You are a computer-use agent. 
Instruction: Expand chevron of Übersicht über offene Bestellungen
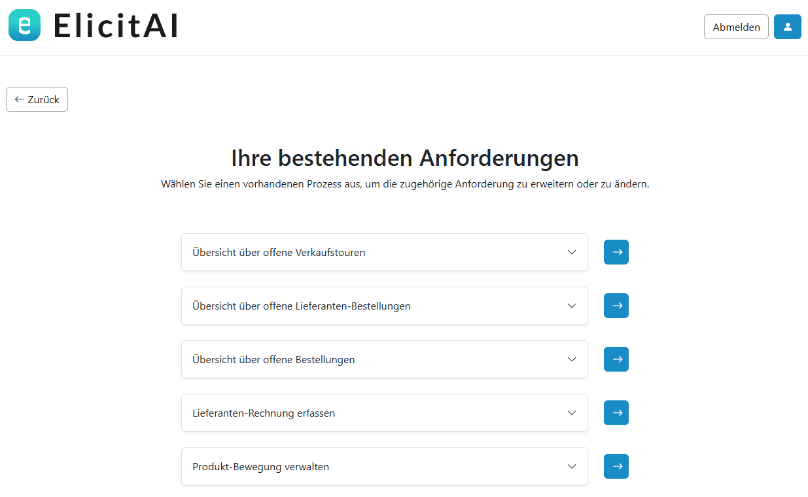click(x=572, y=359)
